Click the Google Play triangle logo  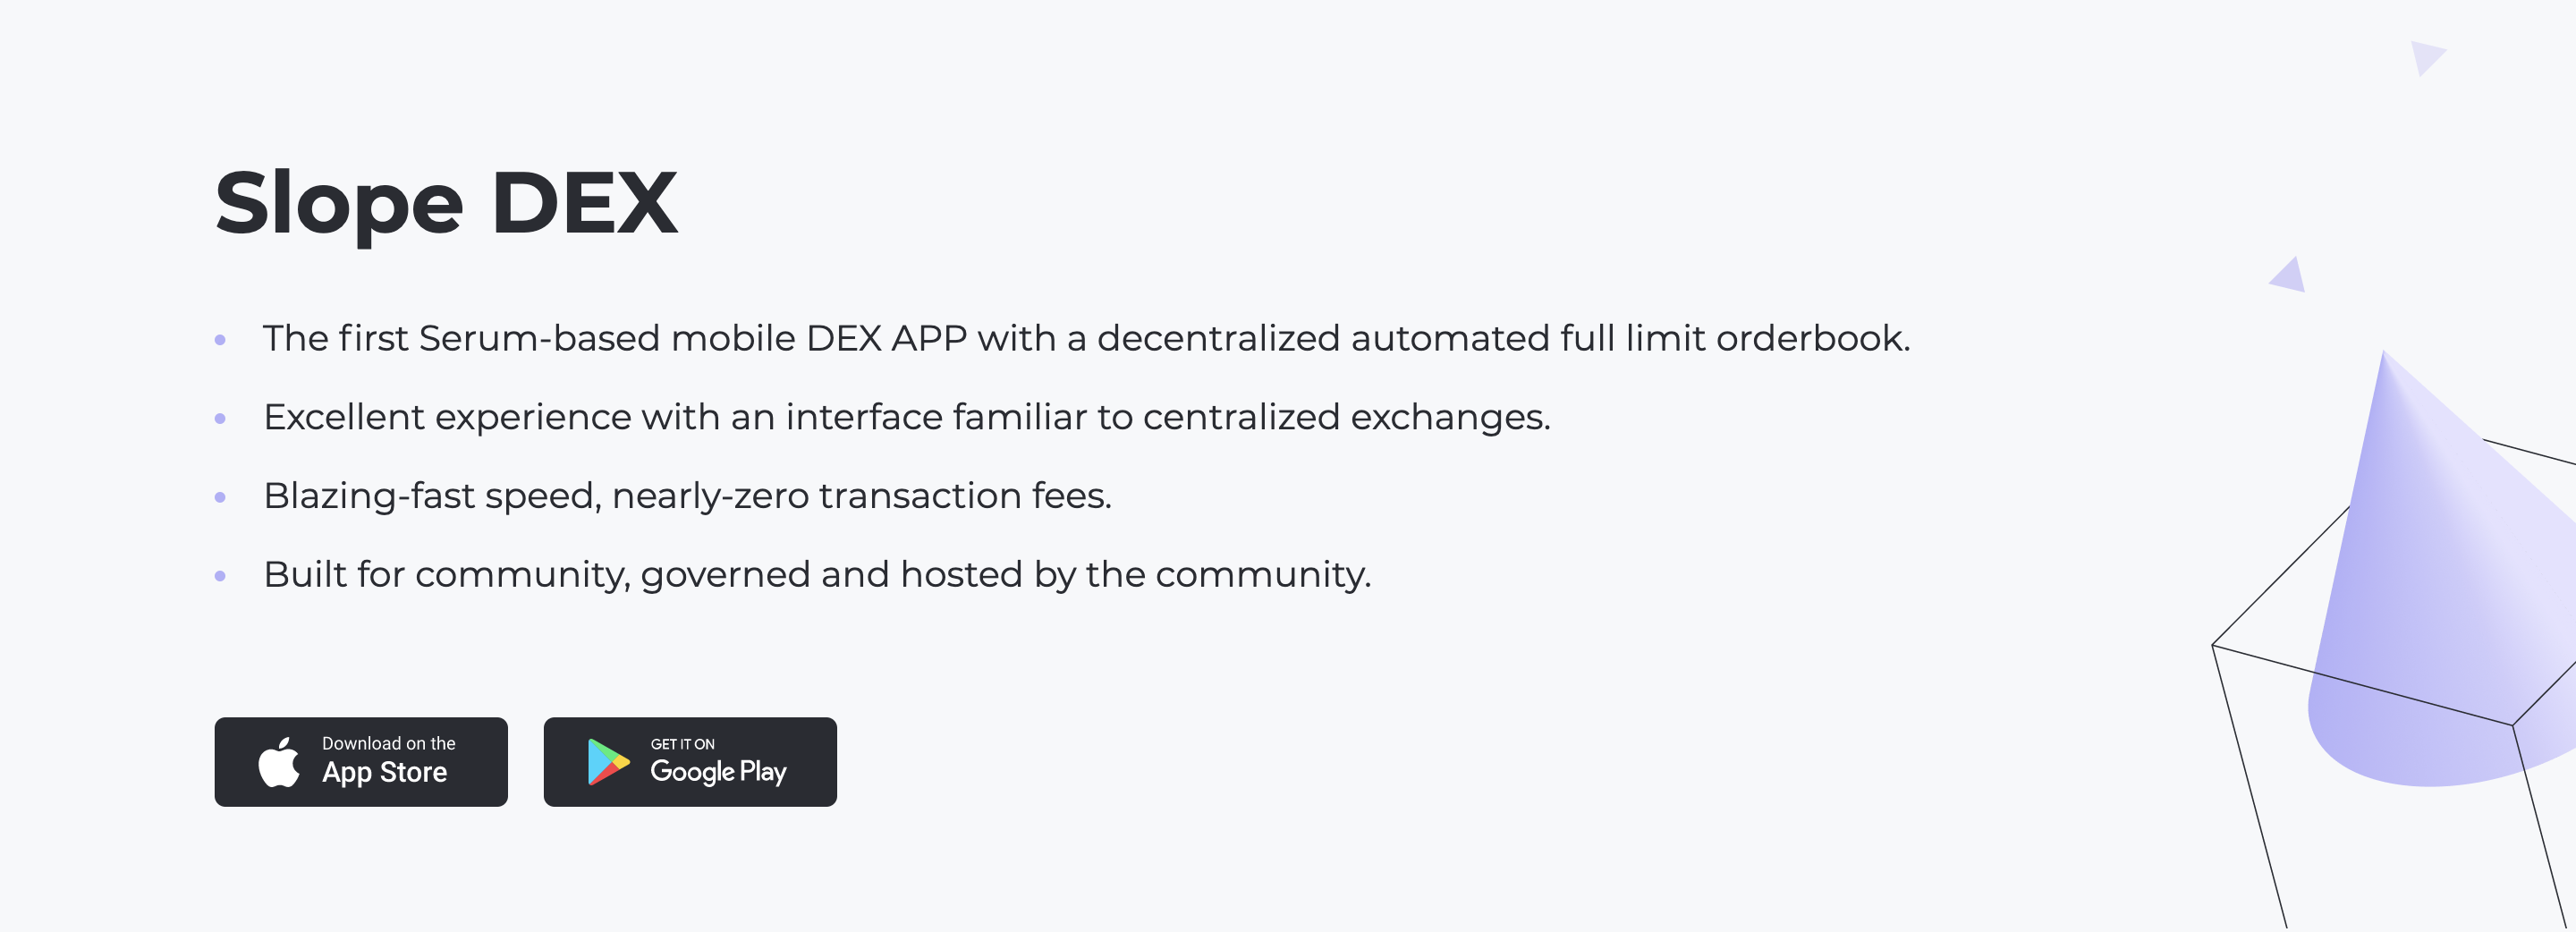(607, 762)
